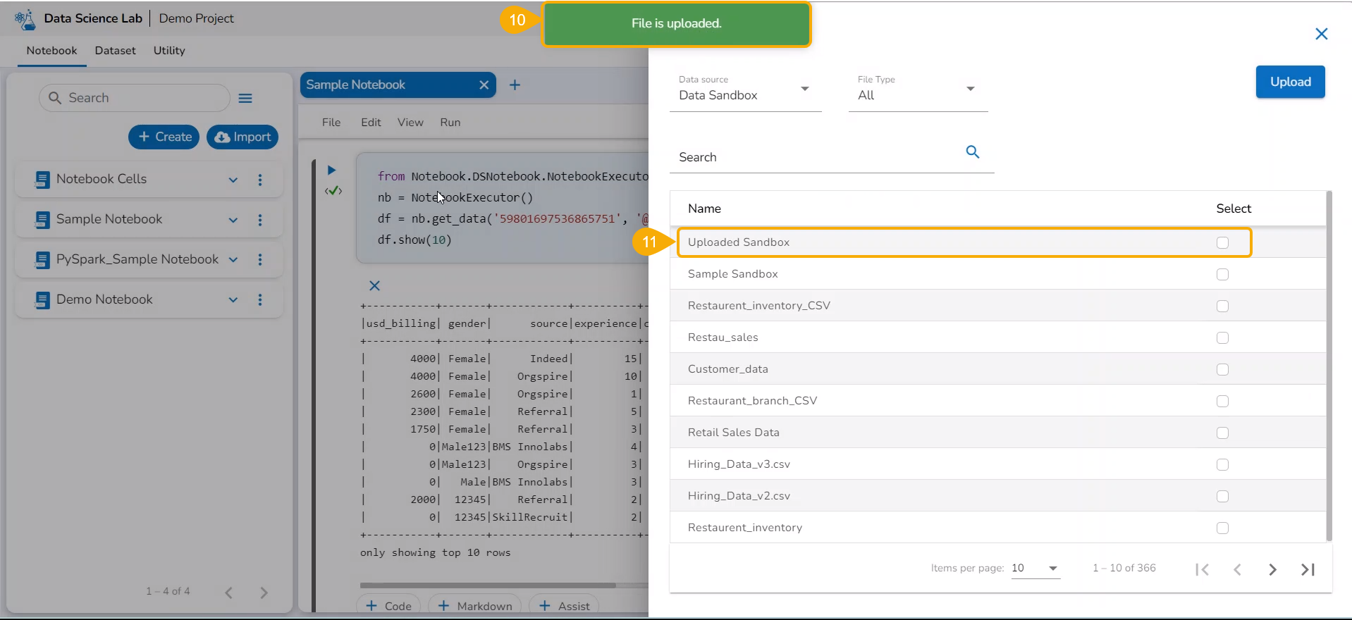Image resolution: width=1352 pixels, height=620 pixels.
Task: Select the Uploaded Sandbox checkbox
Action: point(1222,243)
